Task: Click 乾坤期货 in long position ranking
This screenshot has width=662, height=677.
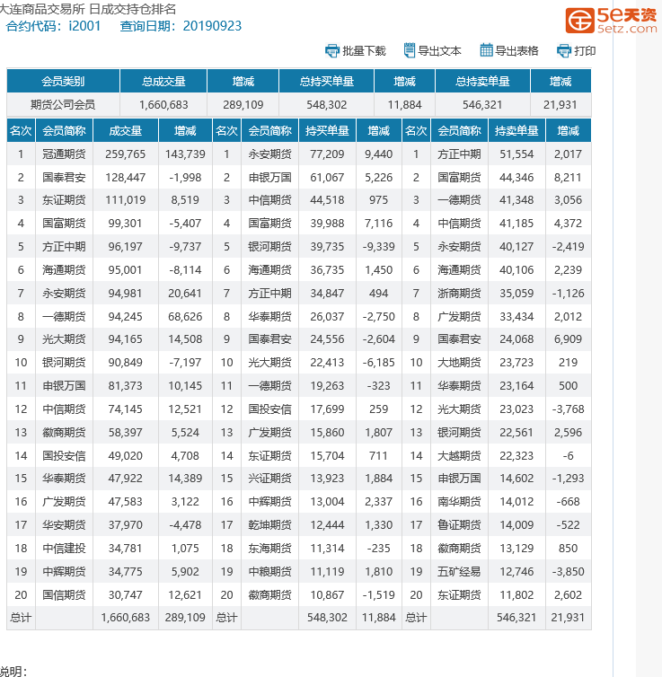Action: 269,524
